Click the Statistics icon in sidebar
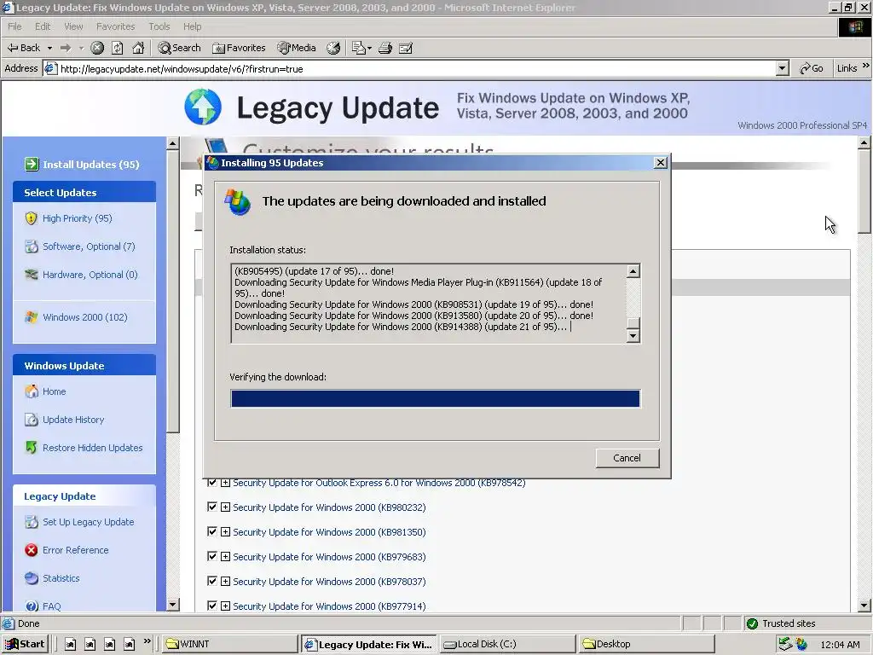 [32, 578]
